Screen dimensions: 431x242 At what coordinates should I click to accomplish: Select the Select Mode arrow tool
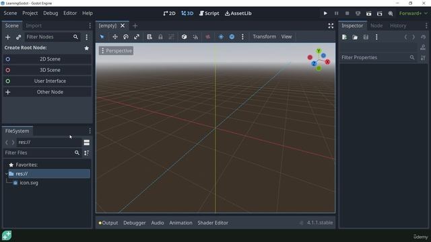tap(102, 37)
